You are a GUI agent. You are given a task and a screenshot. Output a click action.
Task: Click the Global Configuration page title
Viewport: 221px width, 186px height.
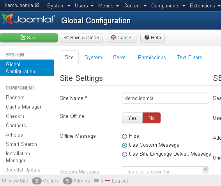(x=96, y=21)
